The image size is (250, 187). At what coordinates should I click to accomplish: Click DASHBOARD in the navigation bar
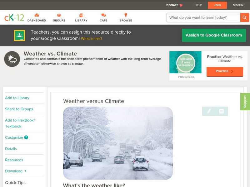37,21
